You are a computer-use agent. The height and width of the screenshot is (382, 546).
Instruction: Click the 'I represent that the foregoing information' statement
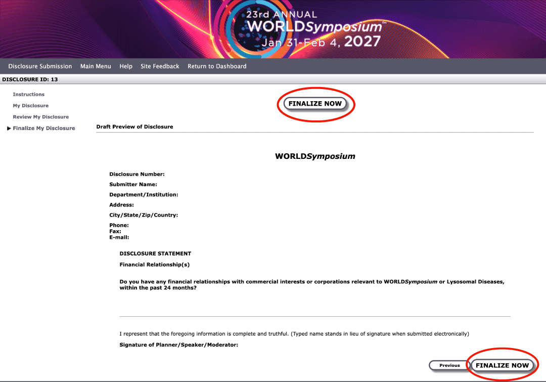tap(294, 333)
